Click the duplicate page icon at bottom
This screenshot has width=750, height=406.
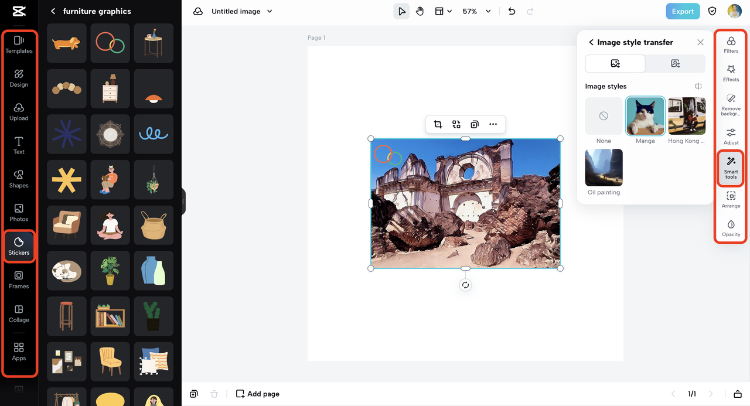pyautogui.click(x=194, y=394)
